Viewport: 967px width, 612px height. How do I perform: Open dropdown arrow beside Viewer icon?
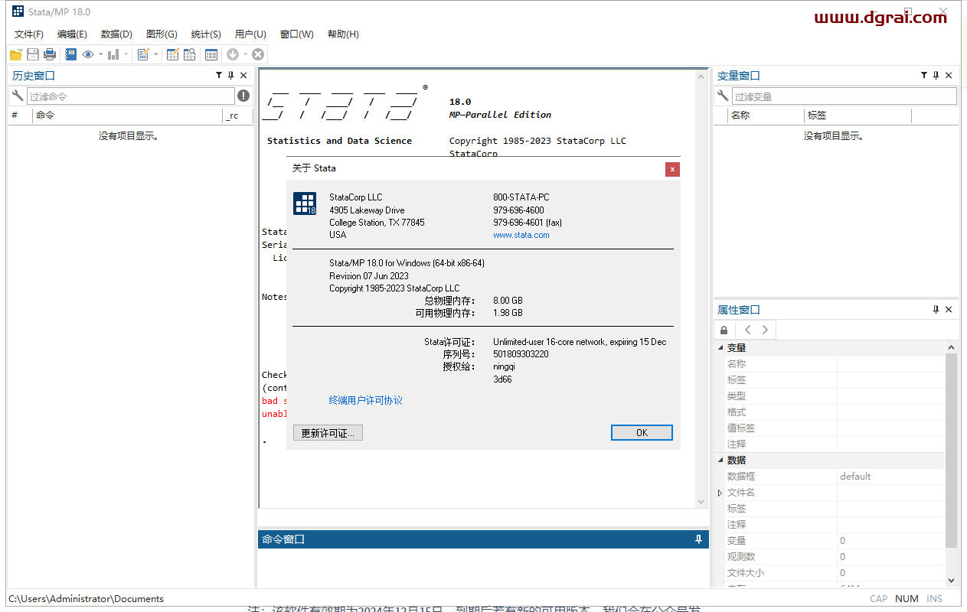coord(100,54)
